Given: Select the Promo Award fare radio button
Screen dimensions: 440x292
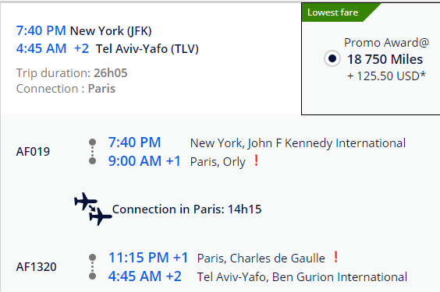Looking at the screenshot, I should (x=332, y=59).
